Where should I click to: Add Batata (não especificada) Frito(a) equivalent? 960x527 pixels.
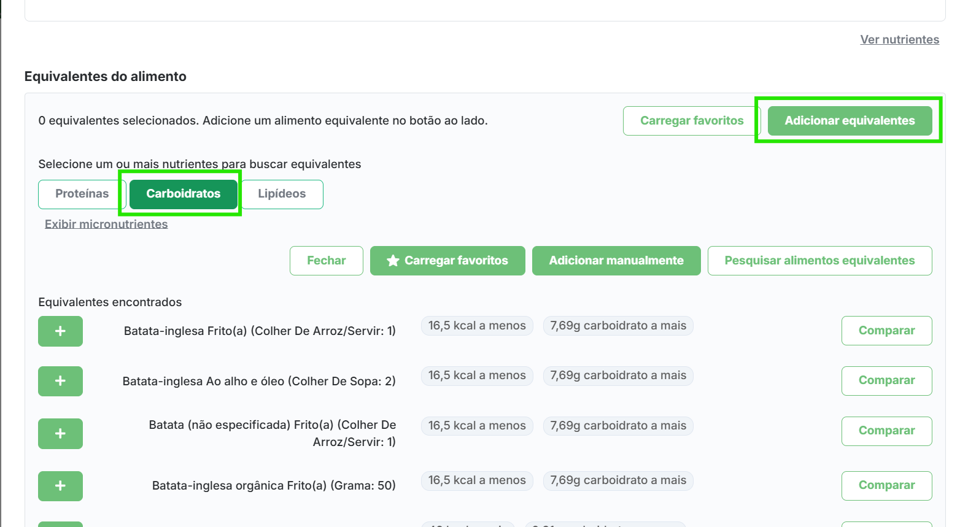pos(60,434)
